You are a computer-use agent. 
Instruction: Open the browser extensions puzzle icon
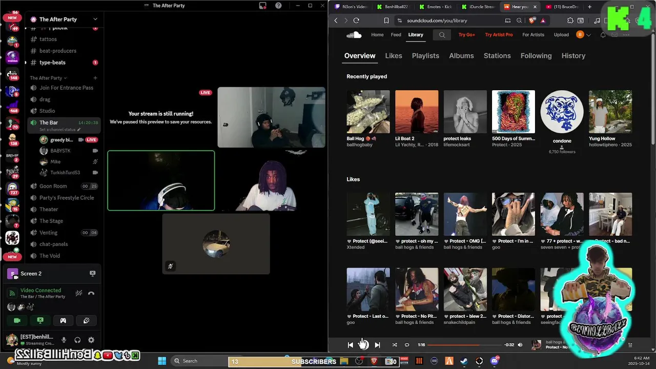tap(570, 20)
